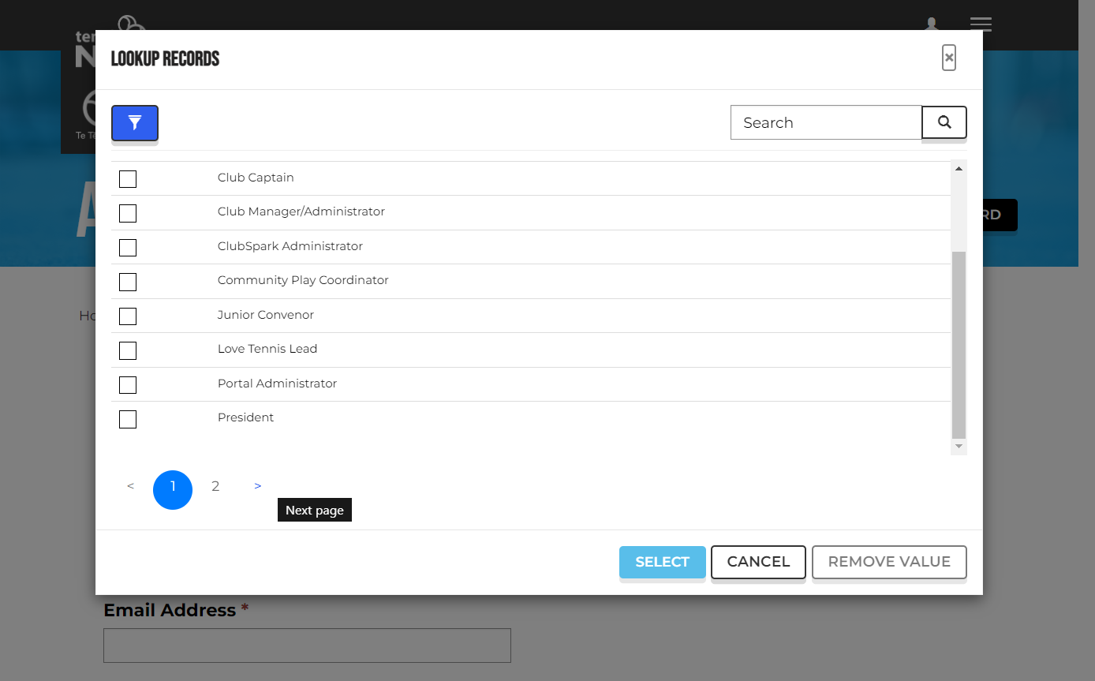The height and width of the screenshot is (681, 1095).
Task: Select the Club Manager/Administrator row text
Action: pyautogui.click(x=301, y=211)
